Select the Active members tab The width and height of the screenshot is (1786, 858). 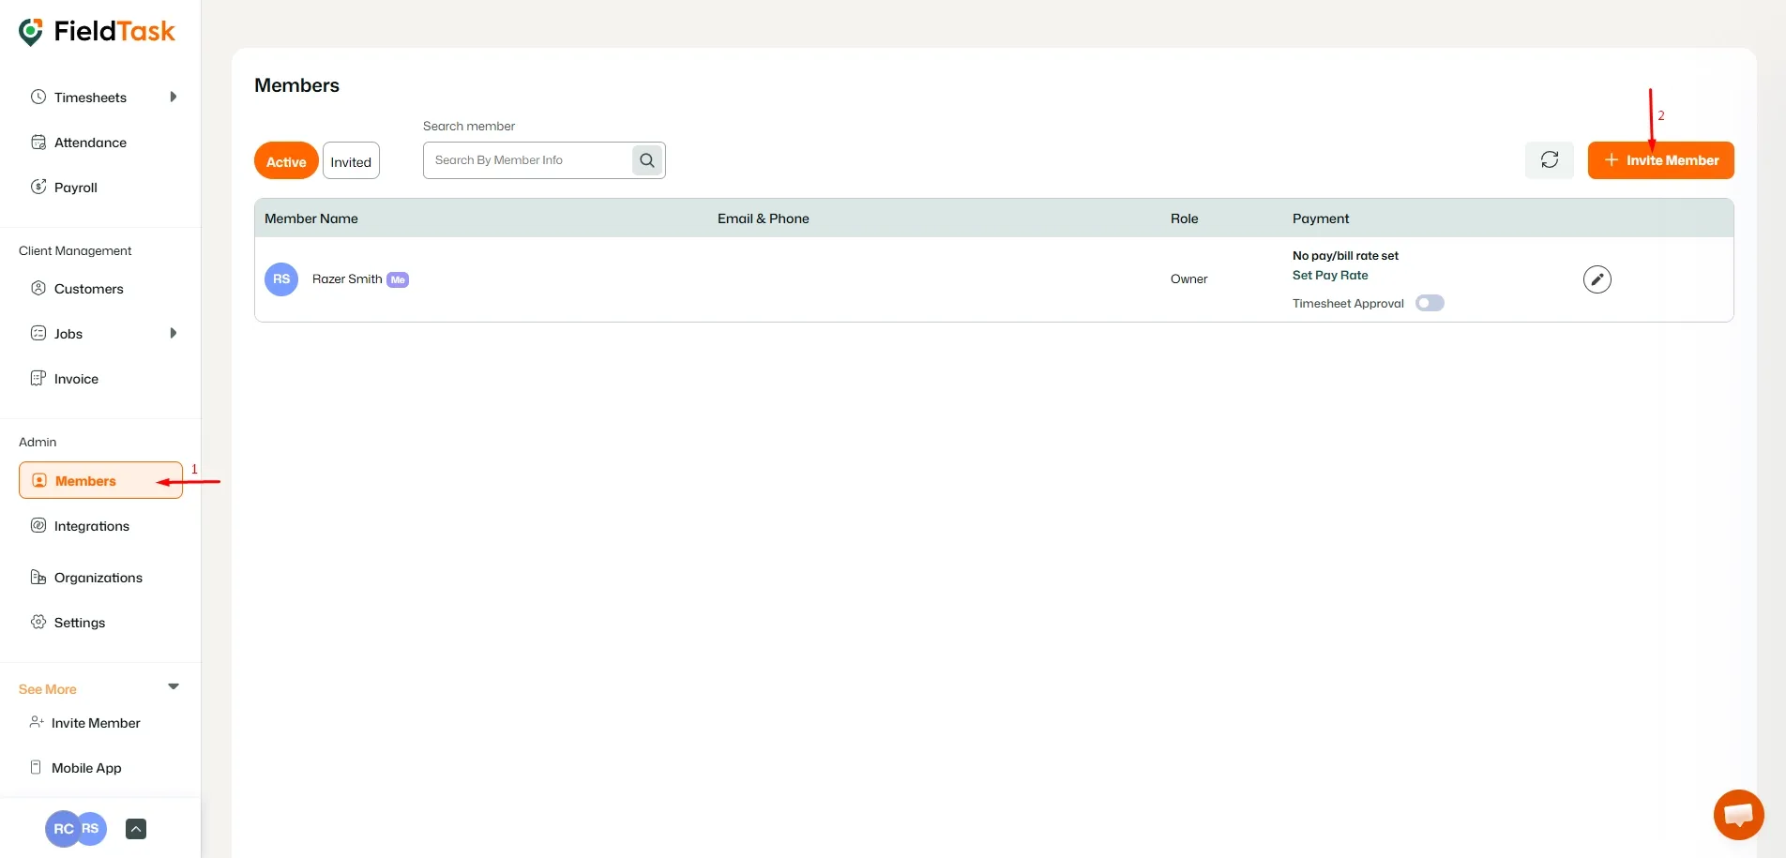pos(285,160)
